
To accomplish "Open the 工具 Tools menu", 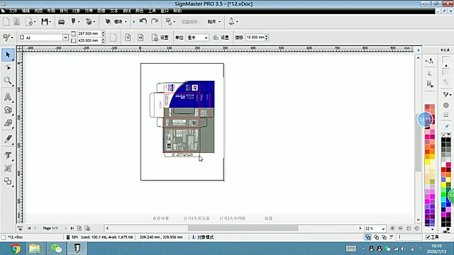I will pos(152,11).
